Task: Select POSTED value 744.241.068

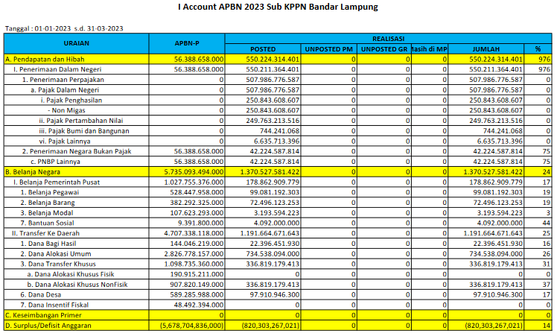Action: coord(279,131)
